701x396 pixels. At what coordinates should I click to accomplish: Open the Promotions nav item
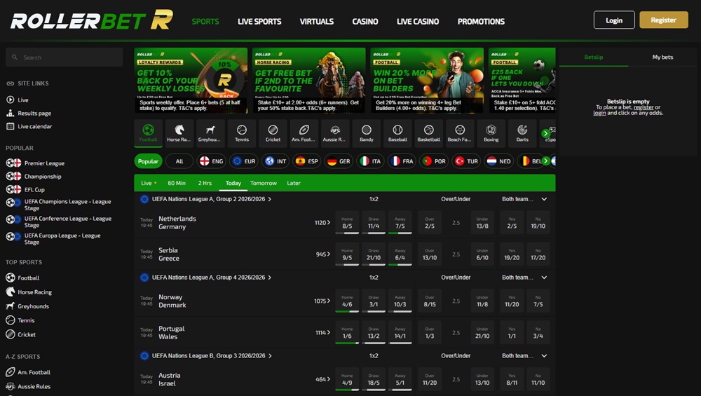(481, 22)
